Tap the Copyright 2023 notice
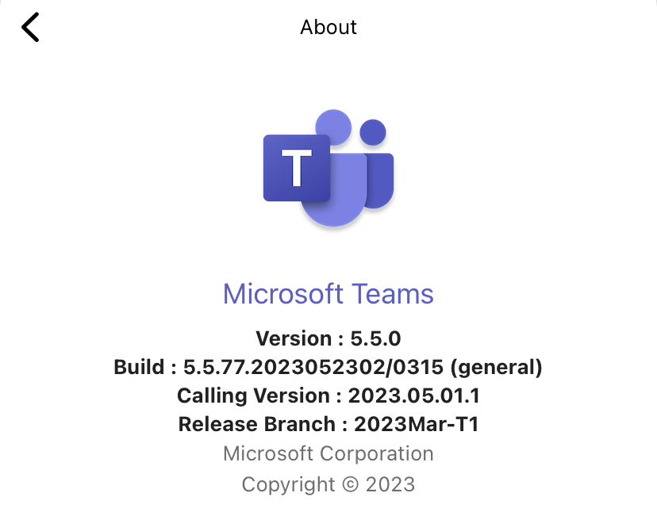657x531 pixels. 328,484
